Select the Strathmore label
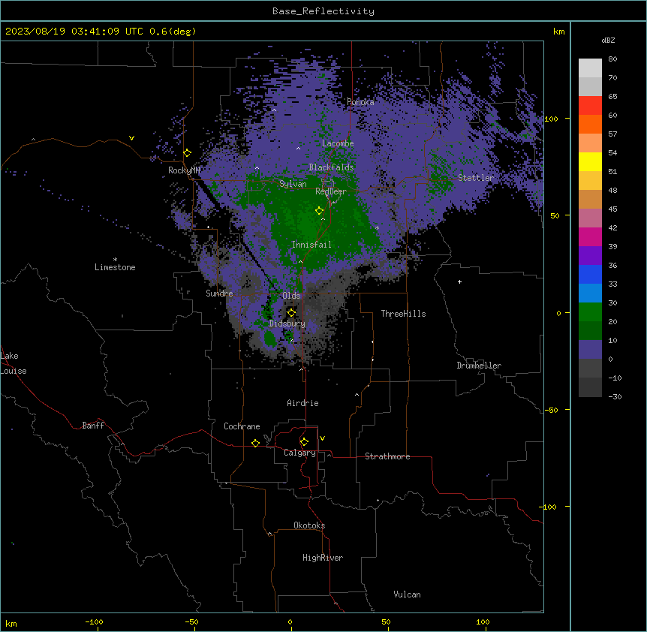Screen dimensions: 647x632 pyautogui.click(x=387, y=456)
